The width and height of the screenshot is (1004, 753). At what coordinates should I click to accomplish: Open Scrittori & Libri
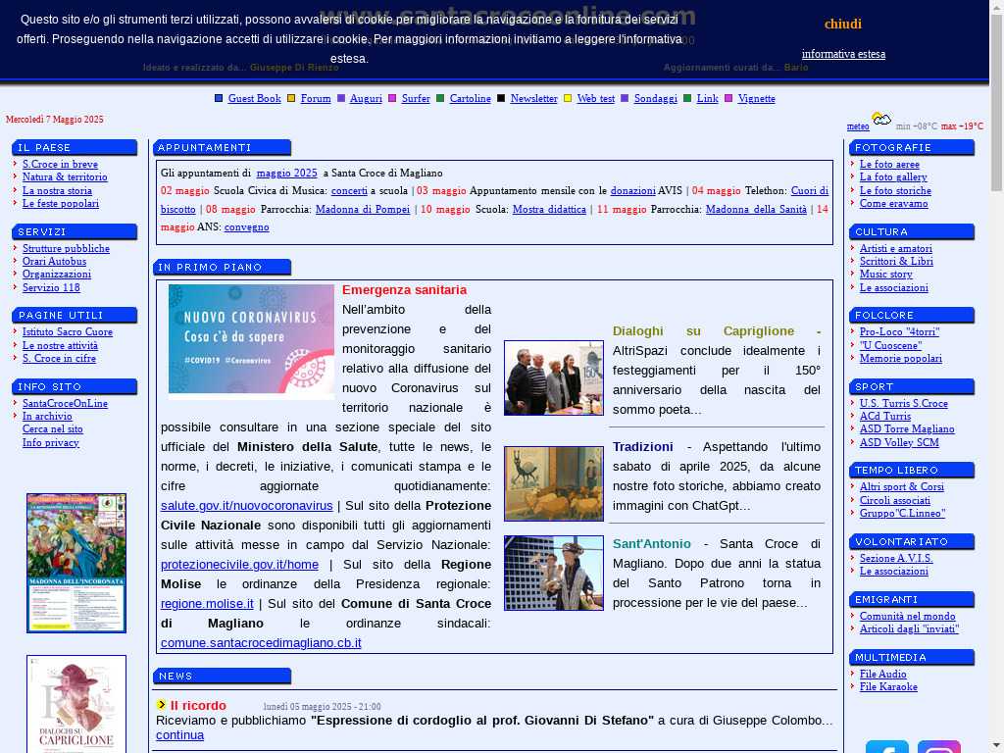pyautogui.click(x=896, y=261)
